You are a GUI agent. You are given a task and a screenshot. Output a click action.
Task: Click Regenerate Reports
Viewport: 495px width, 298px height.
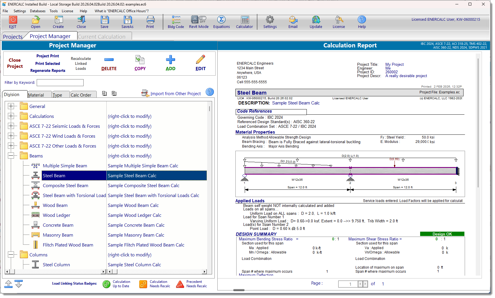48,70
